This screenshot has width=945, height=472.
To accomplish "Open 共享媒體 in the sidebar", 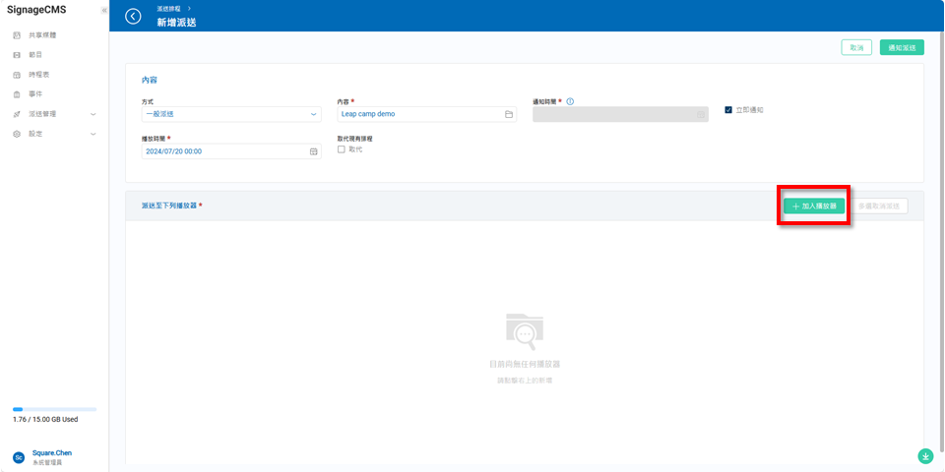I will 42,35.
